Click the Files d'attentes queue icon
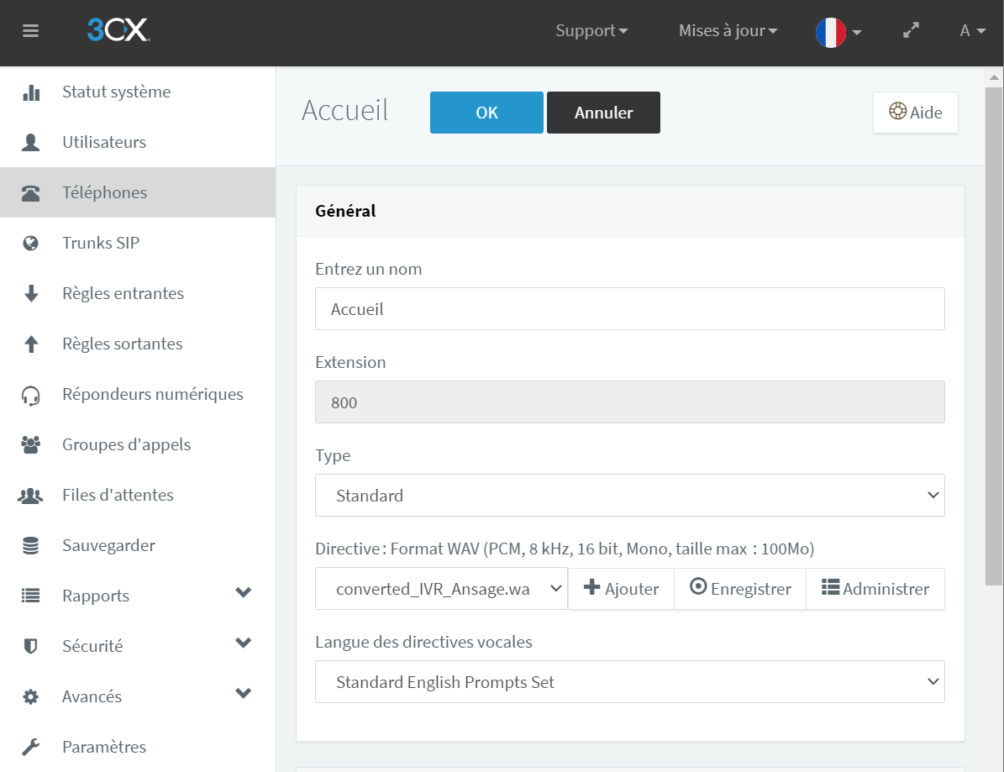Screen dimensions: 1004x772 (31, 495)
